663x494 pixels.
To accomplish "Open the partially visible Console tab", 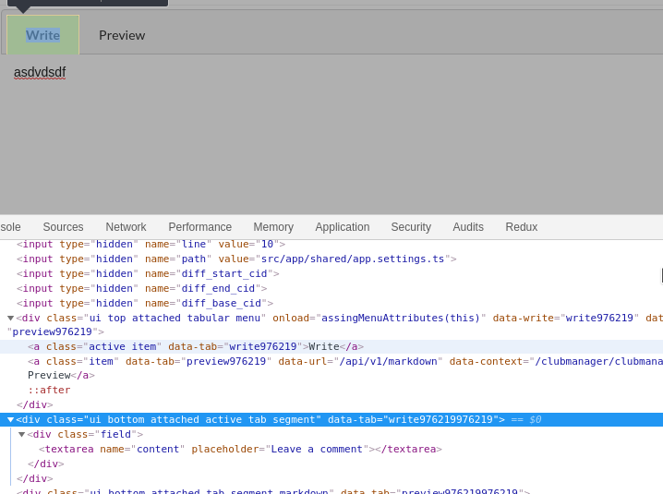I will (10, 227).
